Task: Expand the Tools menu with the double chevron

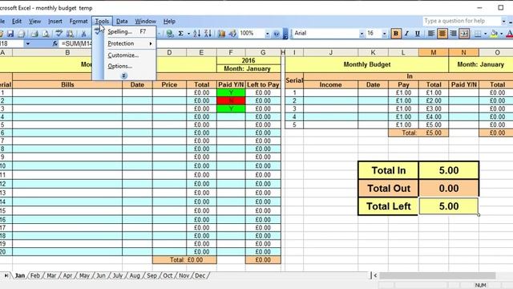Action: tap(123, 75)
